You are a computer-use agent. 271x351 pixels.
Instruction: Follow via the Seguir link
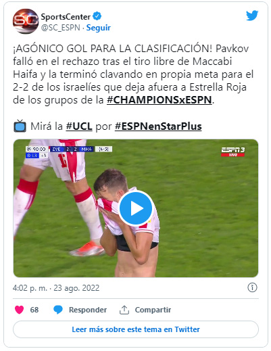point(99,28)
